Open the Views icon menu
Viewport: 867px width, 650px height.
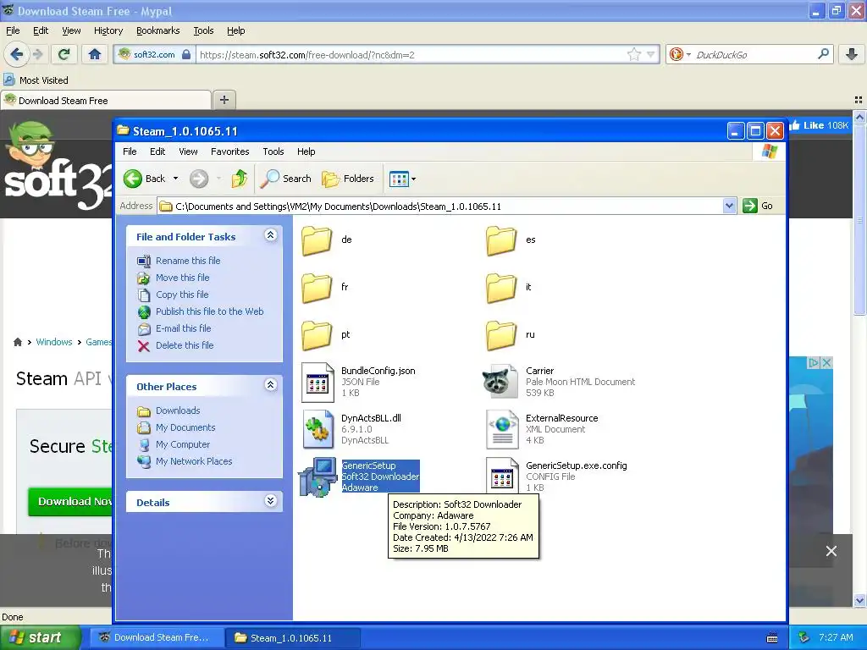pyautogui.click(x=399, y=179)
